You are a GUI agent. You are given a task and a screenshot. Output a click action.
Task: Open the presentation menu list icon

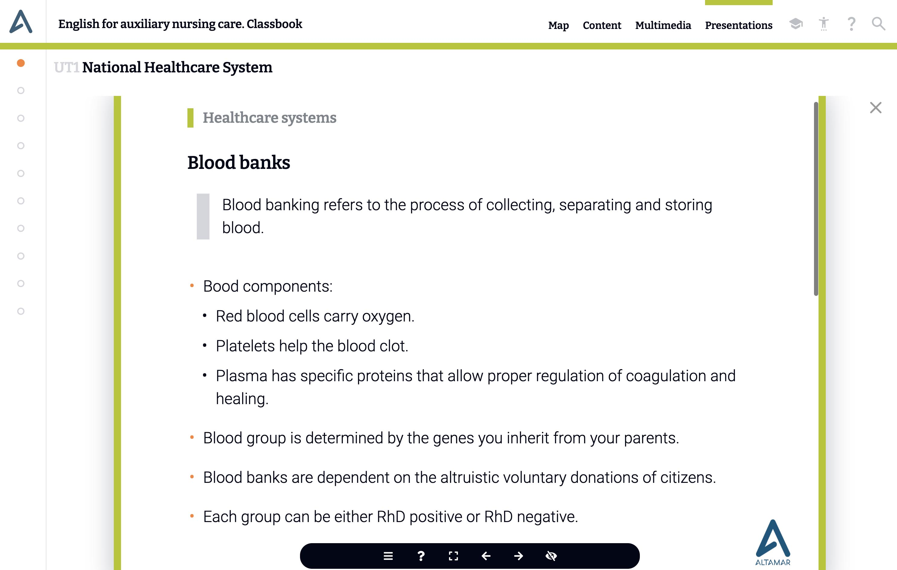(388, 556)
